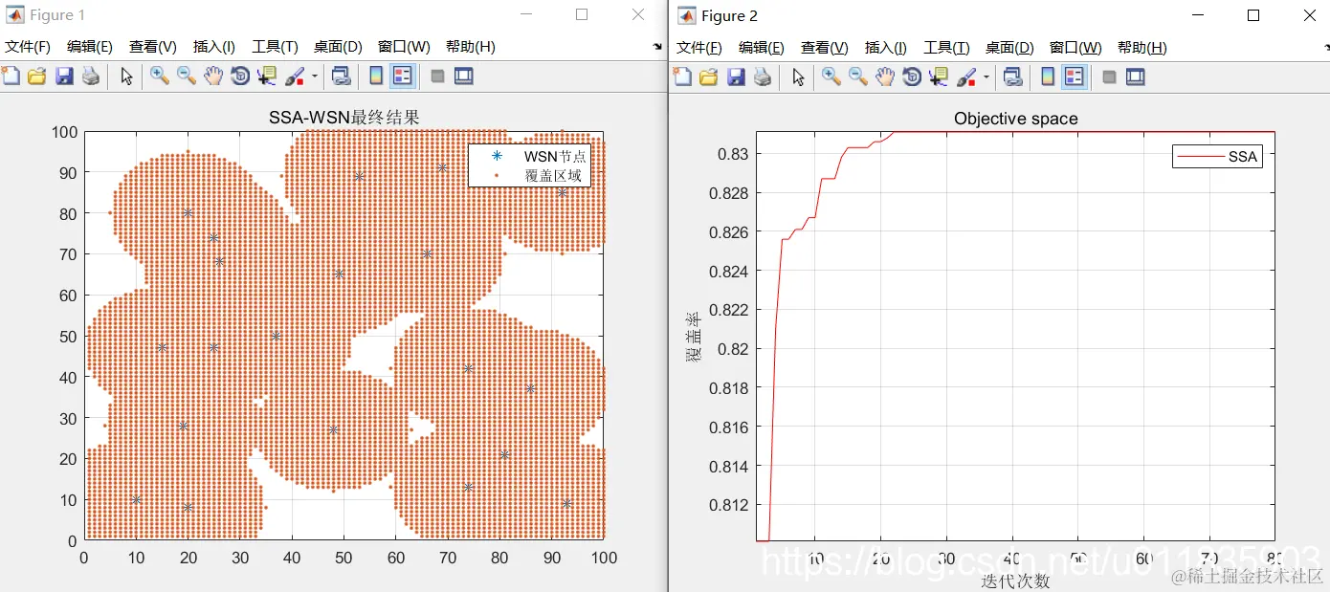Click New Figure icon in Figure 2 toolbar

pyautogui.click(x=682, y=77)
